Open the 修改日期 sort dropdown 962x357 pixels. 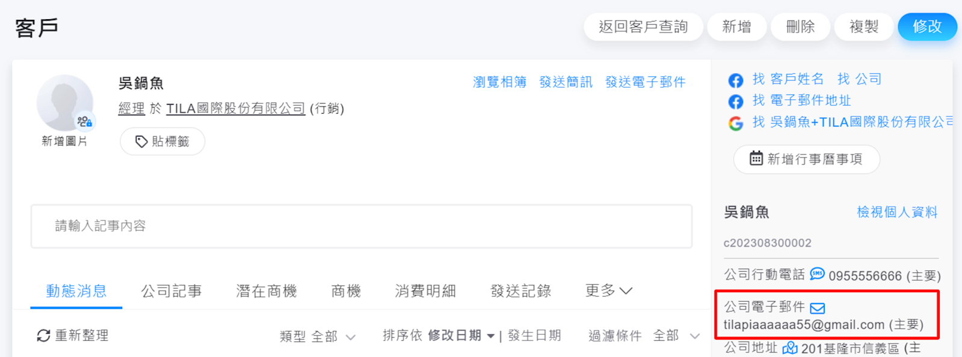pos(461,335)
